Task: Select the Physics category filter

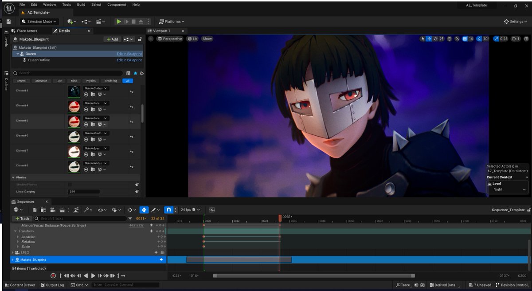Action: tap(90, 81)
